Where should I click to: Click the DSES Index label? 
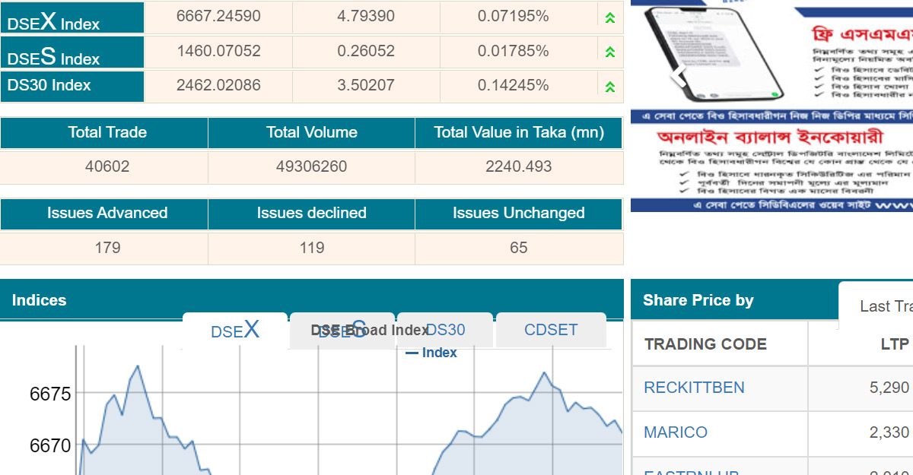point(53,55)
